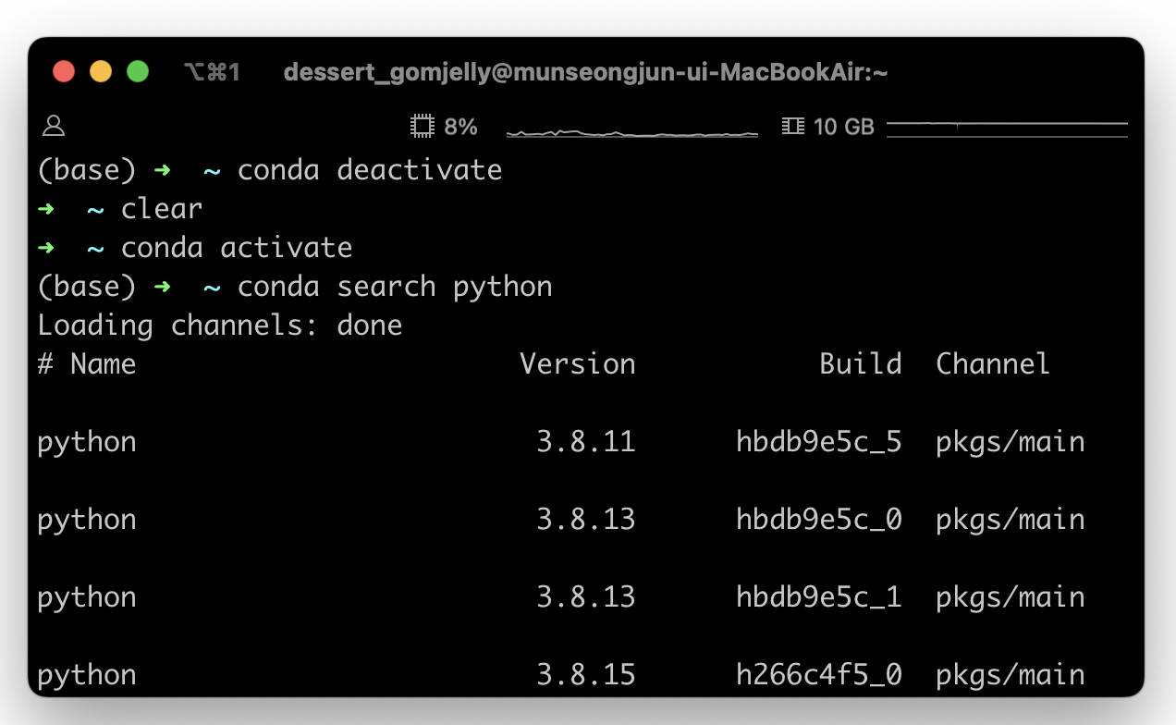This screenshot has width=1176, height=725.
Task: Click the 10 GB memory readout
Action: [843, 127]
